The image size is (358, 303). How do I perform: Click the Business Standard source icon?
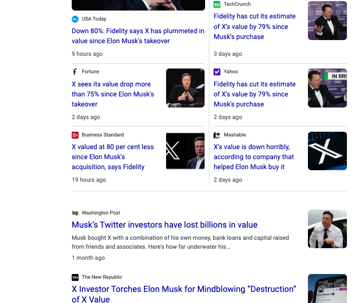pyautogui.click(x=75, y=135)
